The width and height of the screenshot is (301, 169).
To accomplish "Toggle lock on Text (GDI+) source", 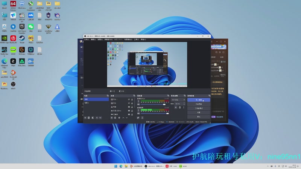I will 132,111.
